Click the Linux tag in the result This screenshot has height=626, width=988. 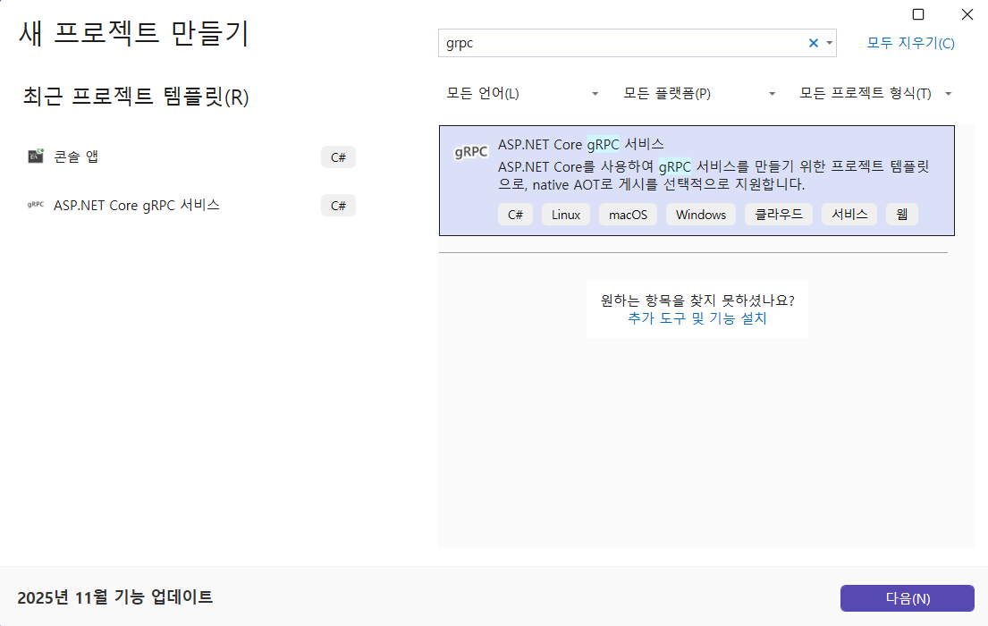point(566,215)
